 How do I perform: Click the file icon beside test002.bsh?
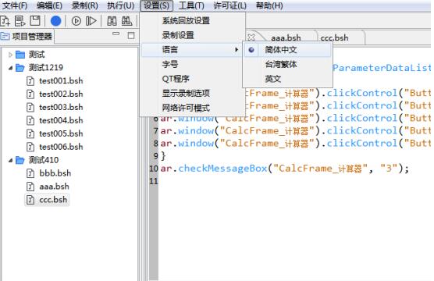pos(30,94)
